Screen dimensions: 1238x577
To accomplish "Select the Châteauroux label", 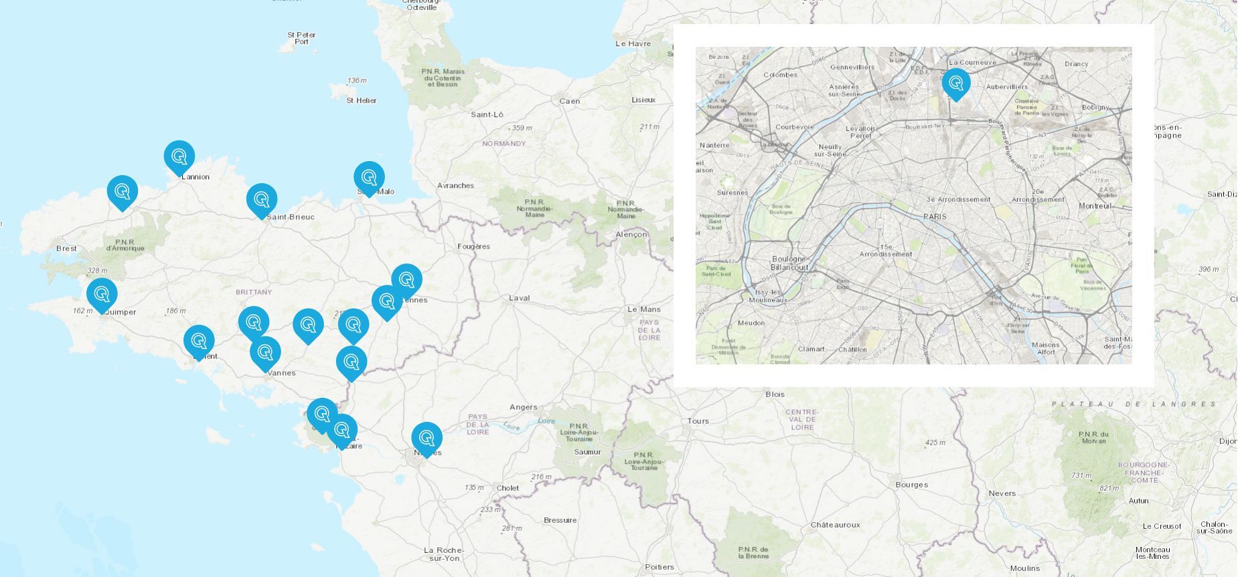I will tap(835, 525).
